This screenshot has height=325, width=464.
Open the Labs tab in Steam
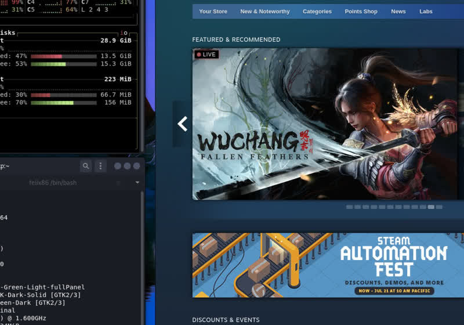click(x=426, y=12)
